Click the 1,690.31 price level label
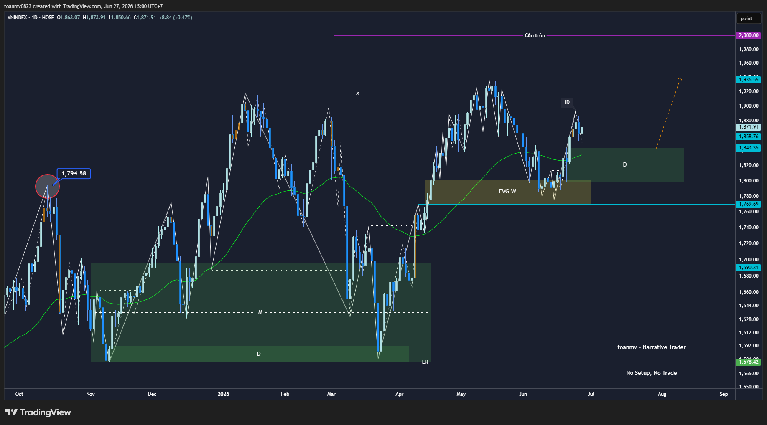 [748, 268]
